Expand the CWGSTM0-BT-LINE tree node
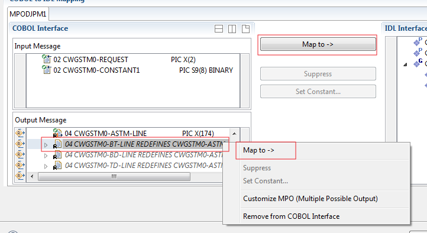This screenshot has height=233, width=427. point(46,145)
